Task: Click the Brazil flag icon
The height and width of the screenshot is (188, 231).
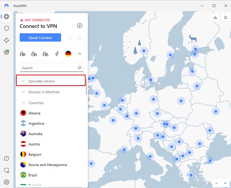Action: [x=23, y=175]
